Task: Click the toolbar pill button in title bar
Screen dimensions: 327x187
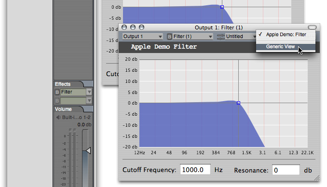Action: click(312, 27)
